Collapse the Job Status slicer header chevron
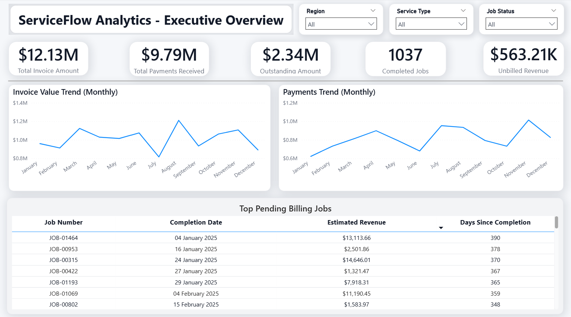This screenshot has width=571, height=317. click(554, 10)
